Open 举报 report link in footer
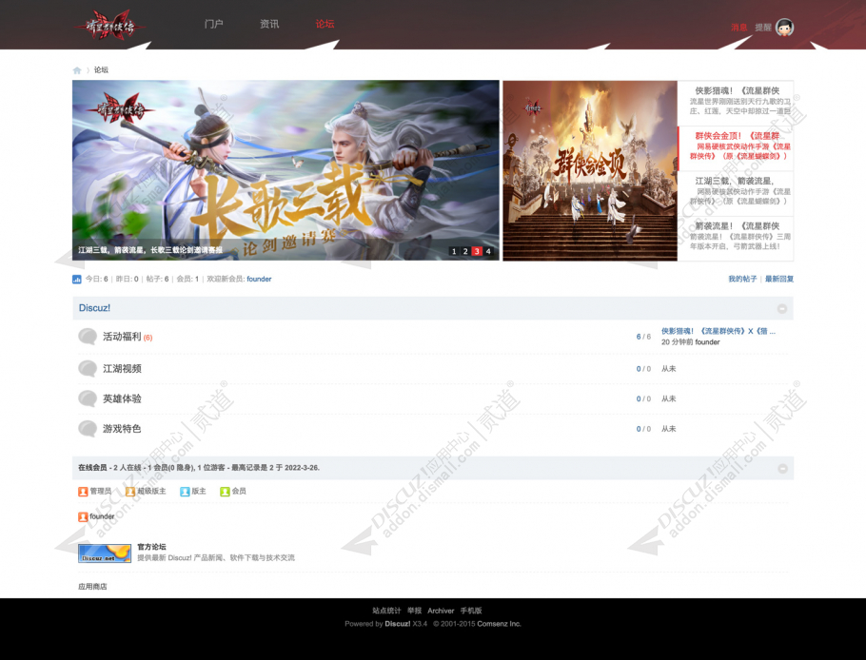Viewport: 866px width, 660px height. click(414, 611)
